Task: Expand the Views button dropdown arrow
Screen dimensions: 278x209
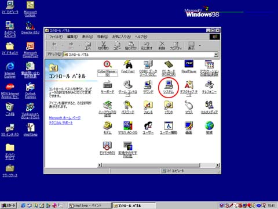Action: point(200,46)
